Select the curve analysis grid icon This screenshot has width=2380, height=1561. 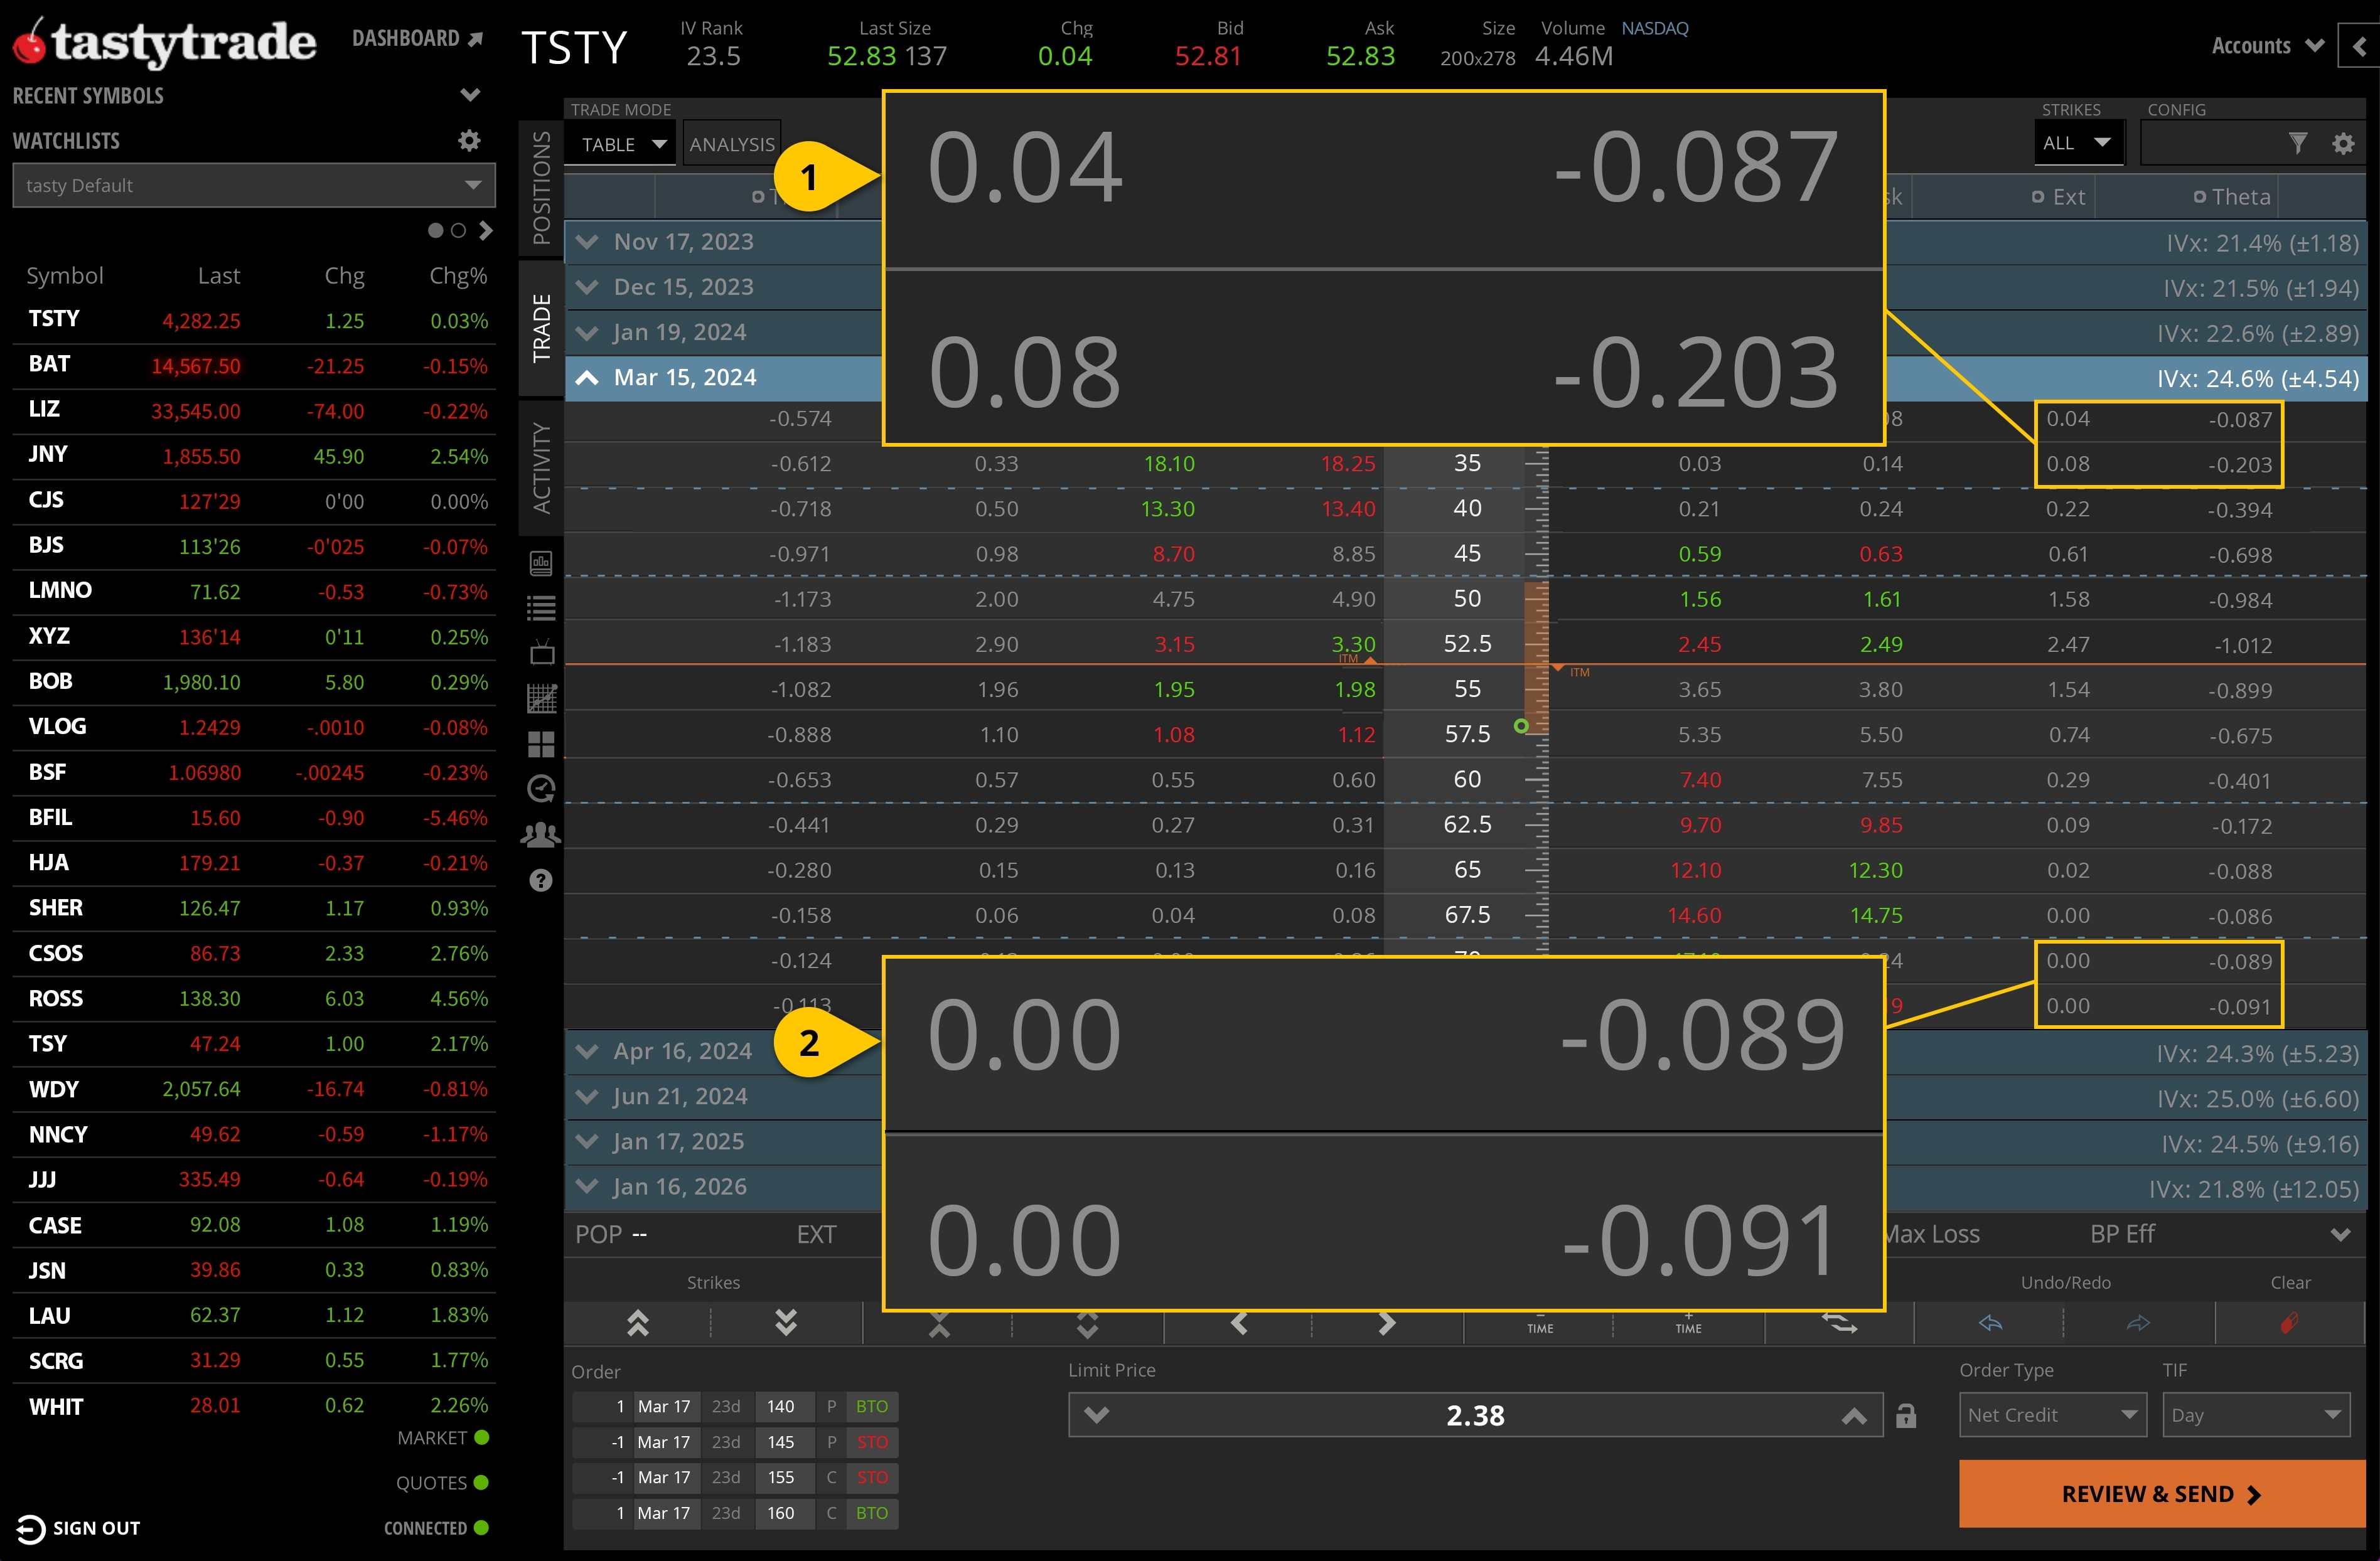tap(541, 698)
